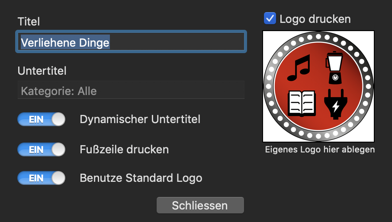Uncheck the Logo drucken checkbox
Screen dimensions: 392x222
(x=270, y=19)
